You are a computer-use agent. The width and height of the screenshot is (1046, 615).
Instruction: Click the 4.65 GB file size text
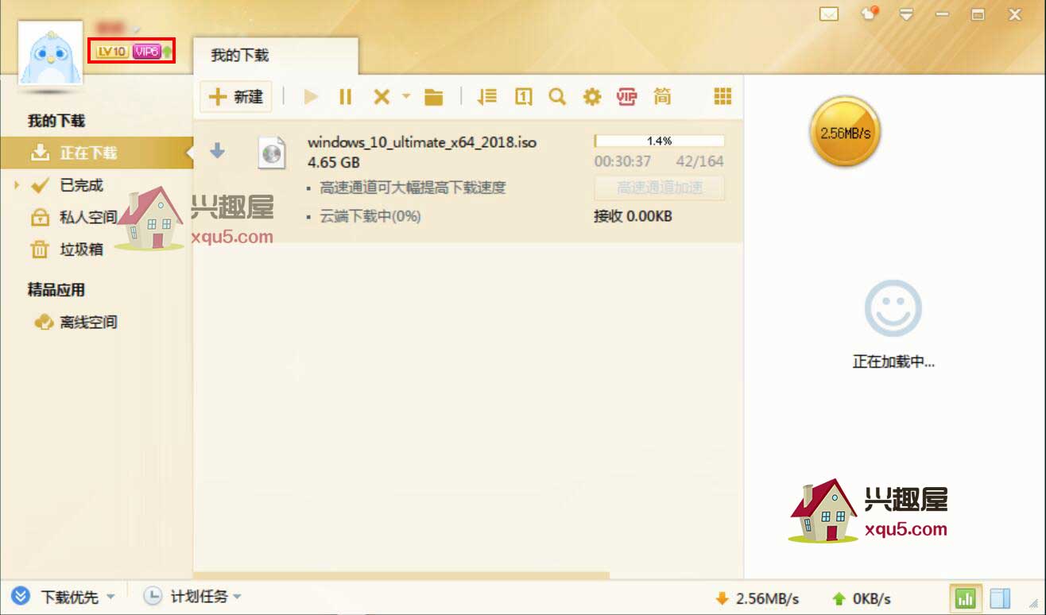pyautogui.click(x=334, y=162)
